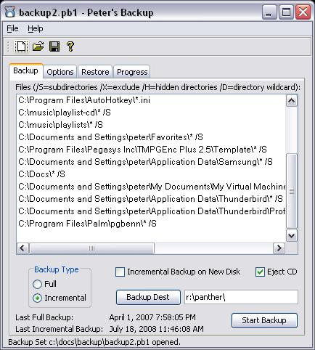Screen dimensions: 315x350
Task: Click the Last Incremental Backup date text
Action: point(156,329)
